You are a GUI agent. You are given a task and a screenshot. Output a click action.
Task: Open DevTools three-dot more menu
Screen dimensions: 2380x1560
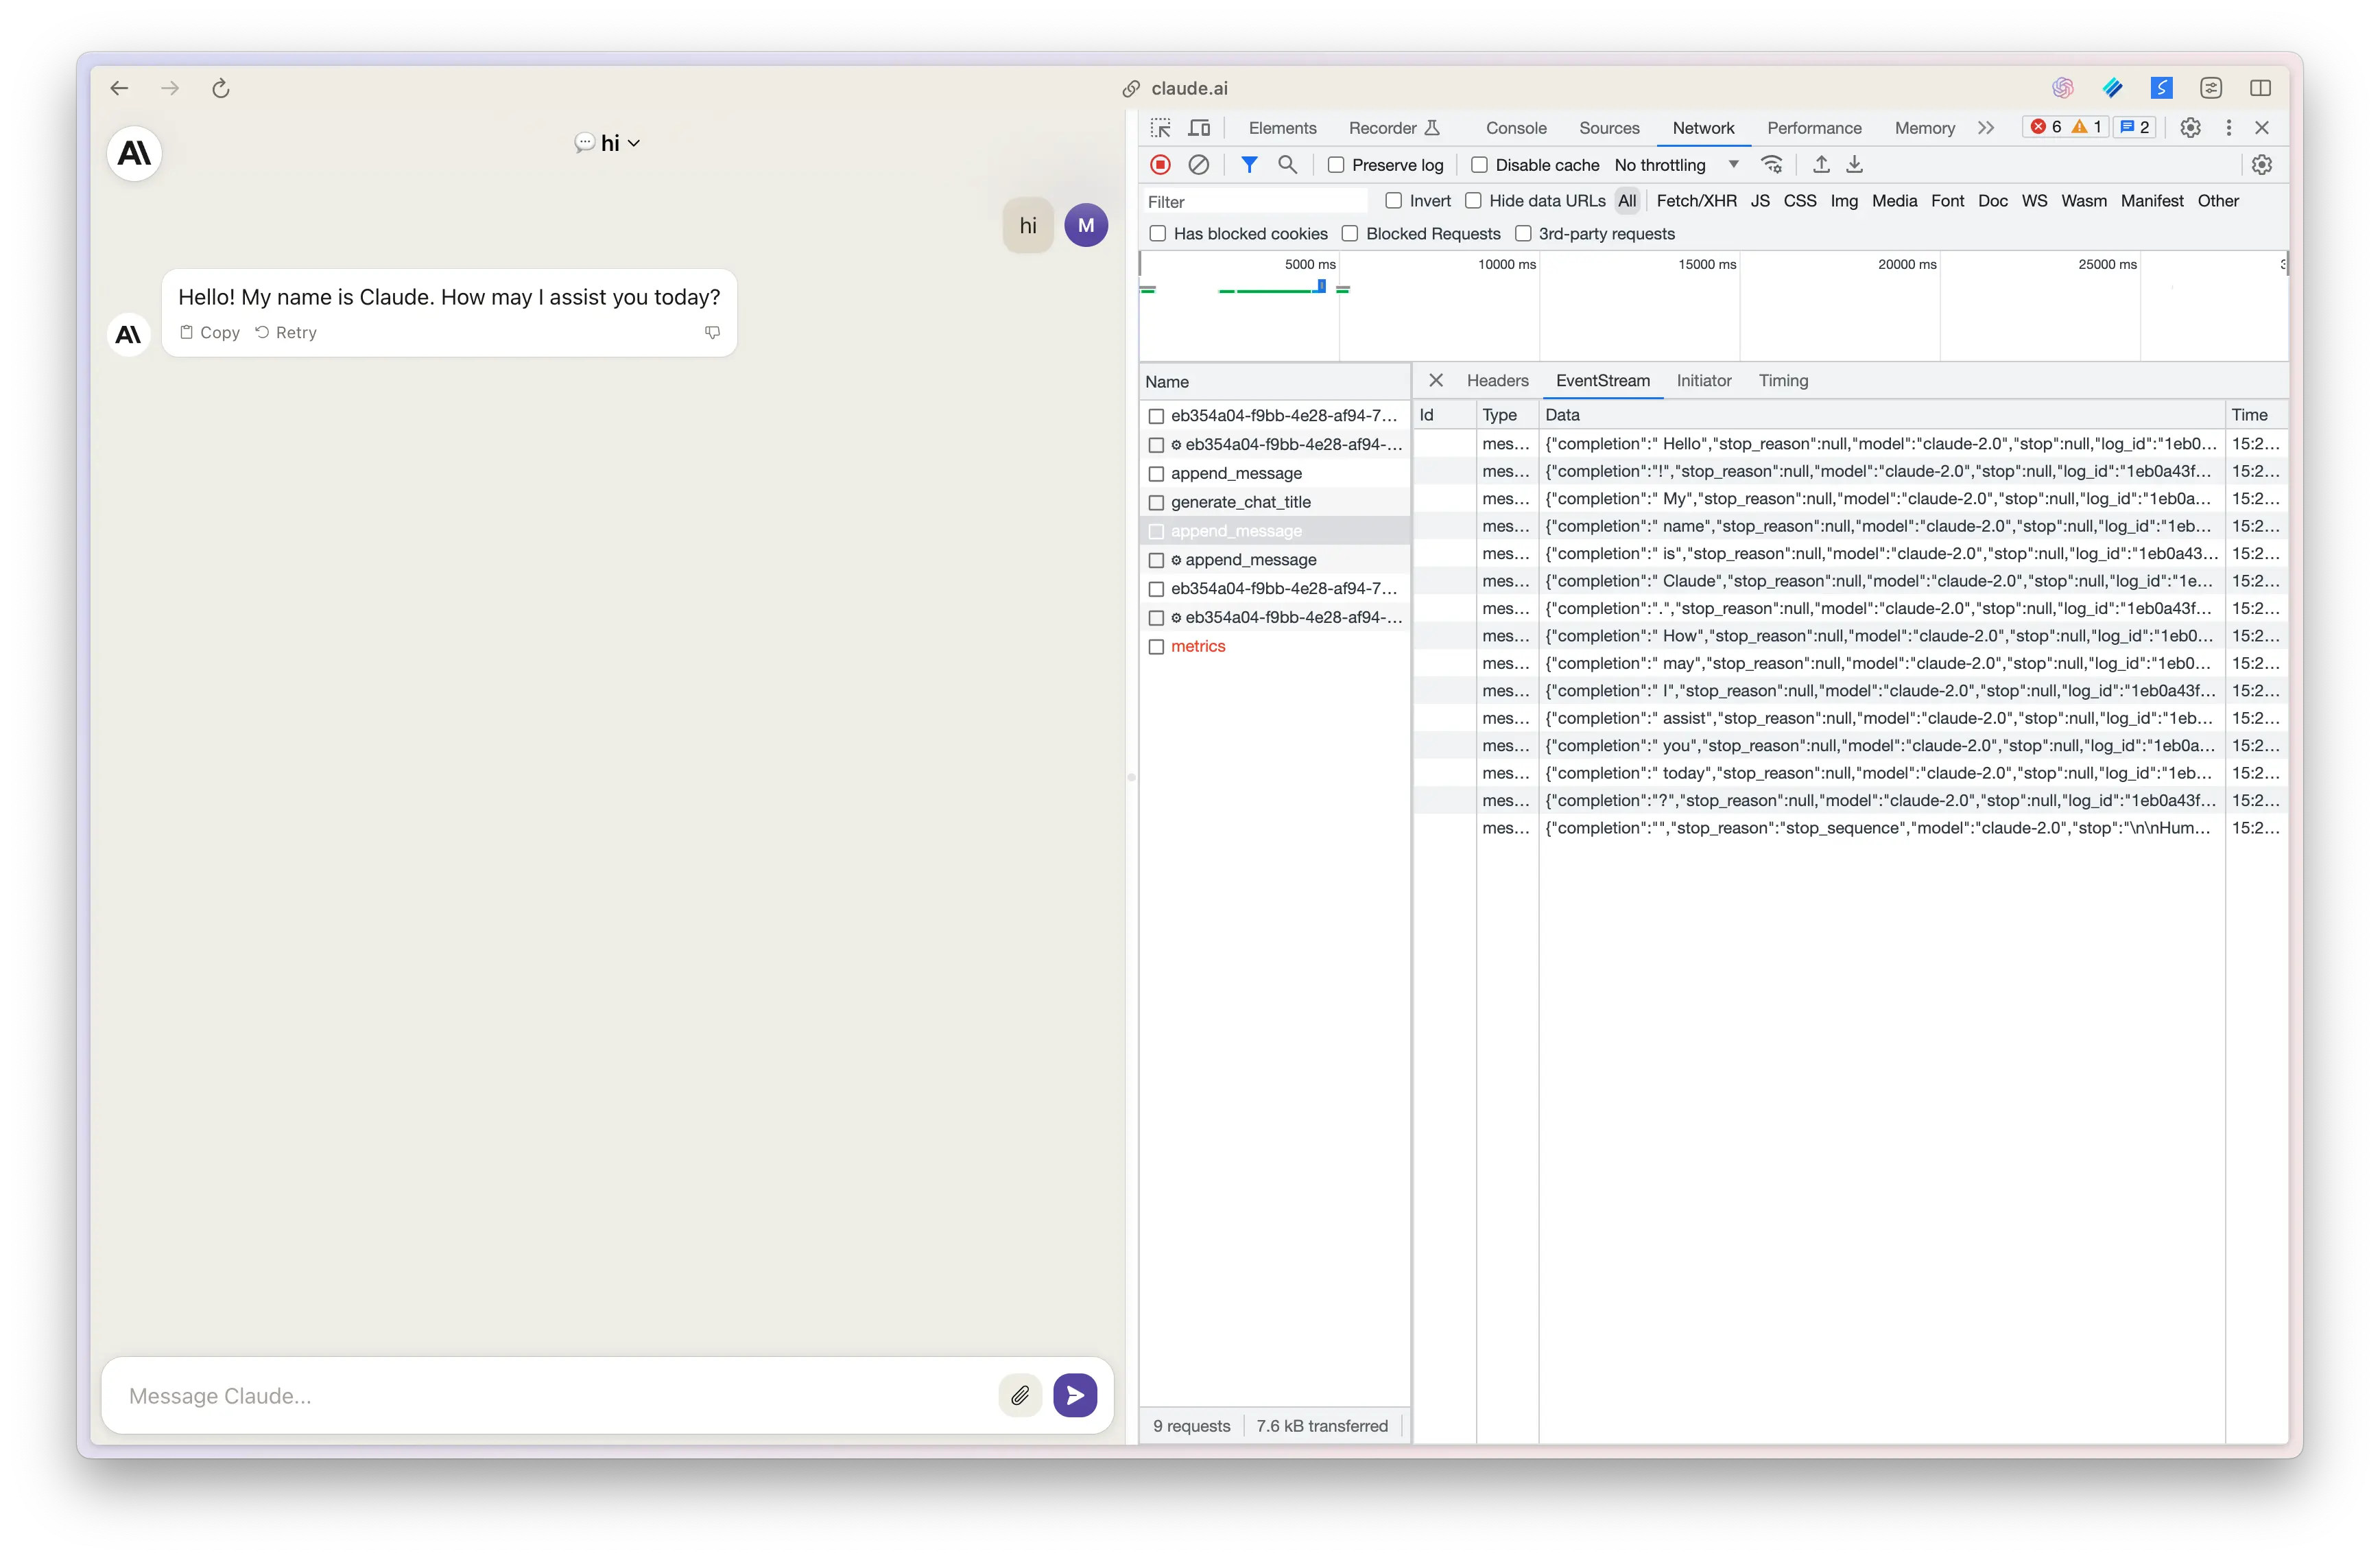2229,128
